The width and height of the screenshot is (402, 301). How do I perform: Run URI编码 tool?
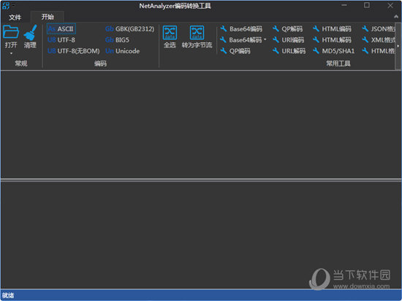[x=288, y=40]
